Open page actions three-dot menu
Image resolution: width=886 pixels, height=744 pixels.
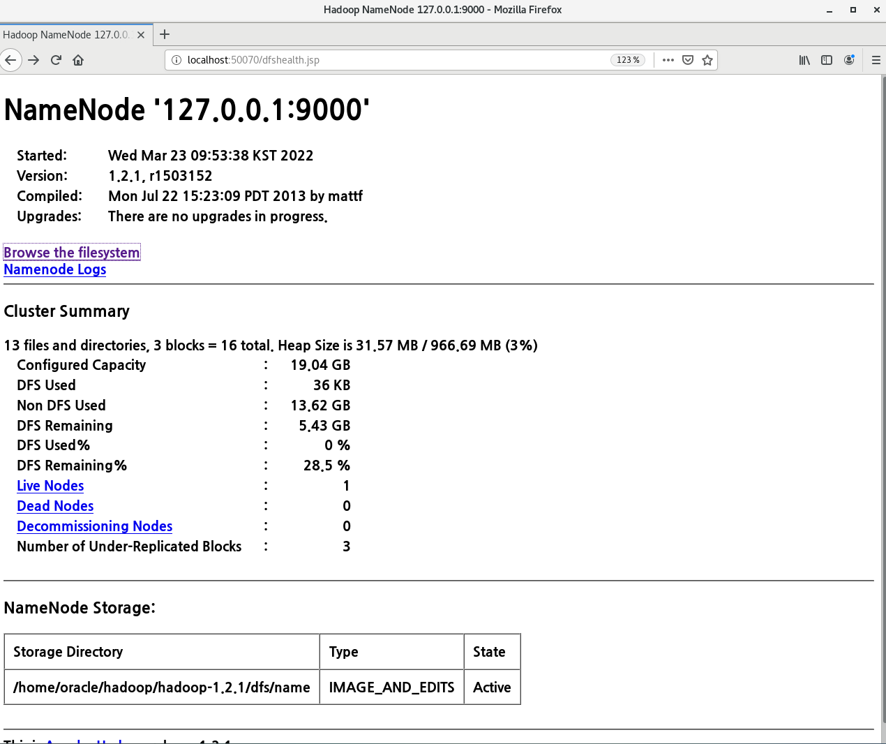point(668,60)
